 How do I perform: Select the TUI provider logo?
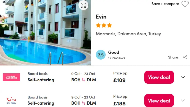tap(11, 101)
